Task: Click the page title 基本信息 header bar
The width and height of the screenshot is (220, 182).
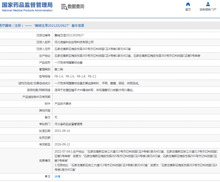Action: click(110, 26)
